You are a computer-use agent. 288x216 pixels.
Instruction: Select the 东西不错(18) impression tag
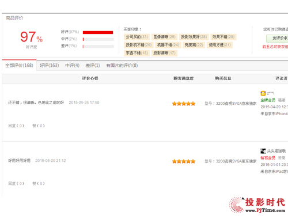137,53
